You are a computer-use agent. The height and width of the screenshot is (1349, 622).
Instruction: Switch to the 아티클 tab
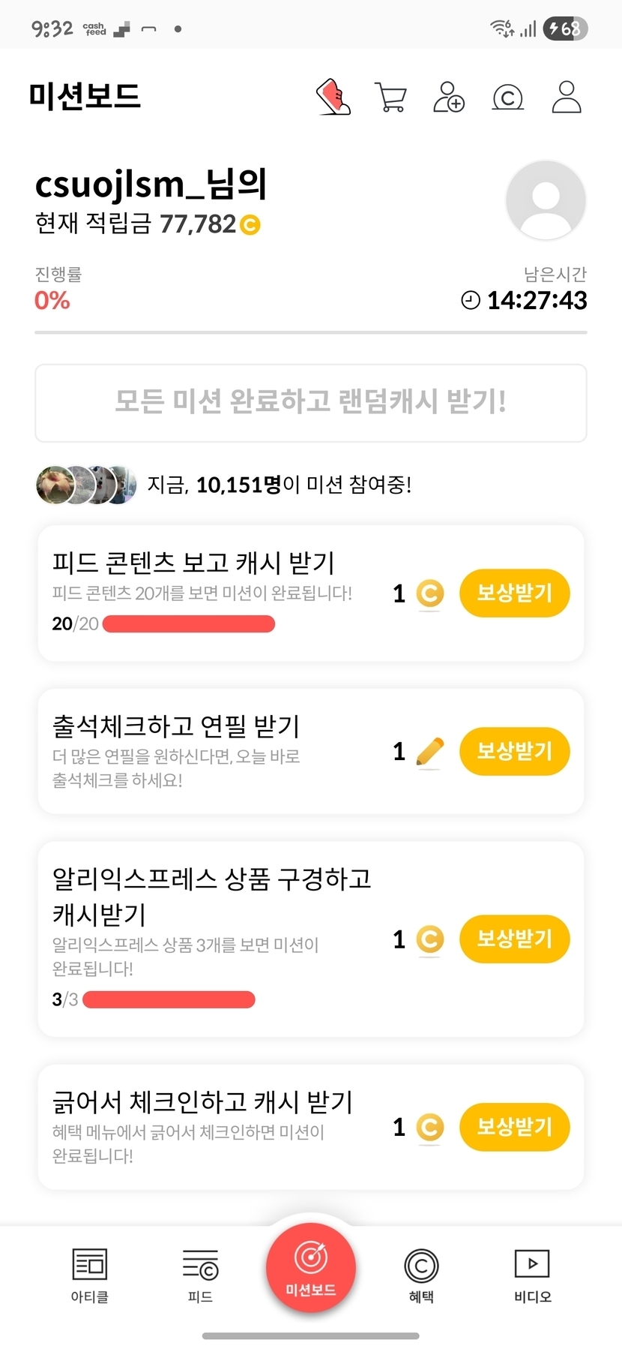(90, 1275)
